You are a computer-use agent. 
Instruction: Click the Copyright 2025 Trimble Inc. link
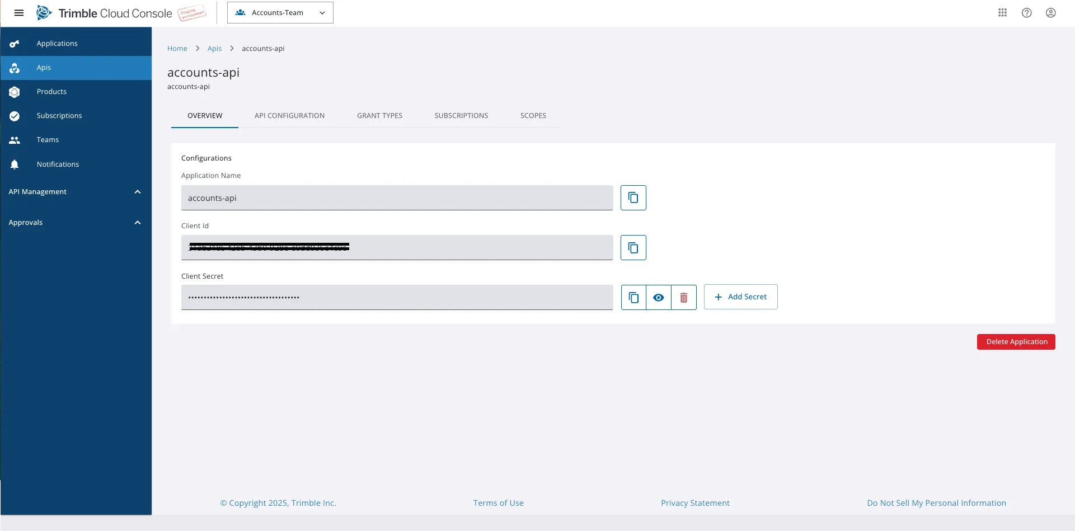pyautogui.click(x=278, y=503)
